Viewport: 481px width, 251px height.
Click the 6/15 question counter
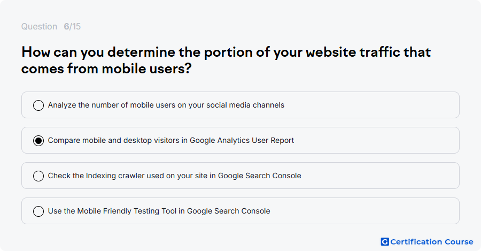tap(72, 26)
